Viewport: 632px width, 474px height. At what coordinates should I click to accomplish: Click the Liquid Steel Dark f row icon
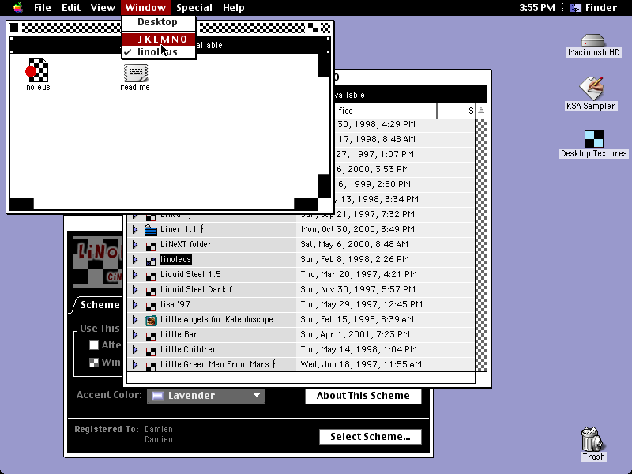tap(150, 290)
